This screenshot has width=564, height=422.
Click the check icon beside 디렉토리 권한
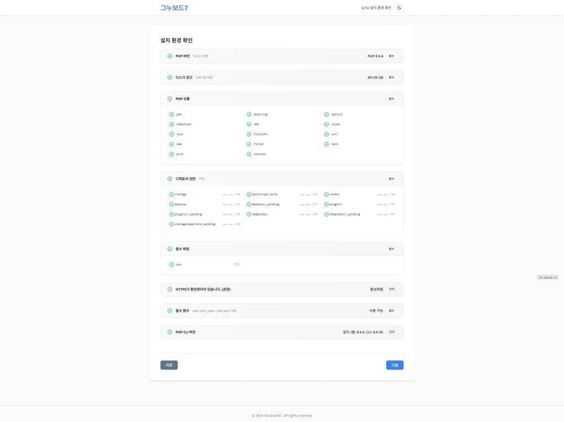pos(170,179)
